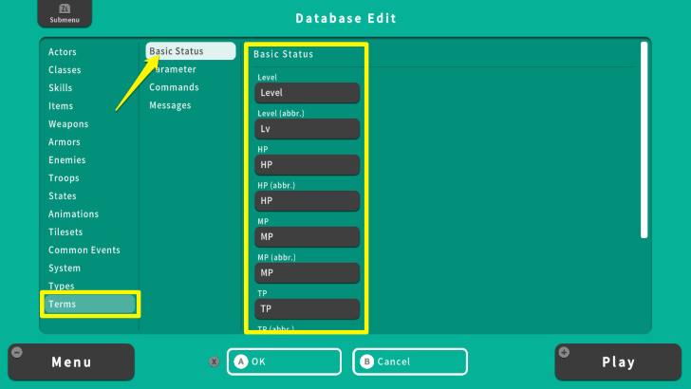The width and height of the screenshot is (691, 389).
Task: Open the Animations category
Action: click(x=74, y=214)
